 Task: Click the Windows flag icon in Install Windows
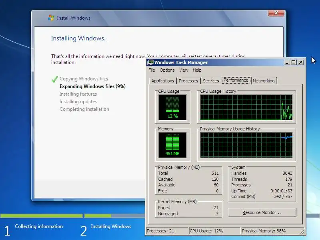pyautogui.click(x=51, y=18)
